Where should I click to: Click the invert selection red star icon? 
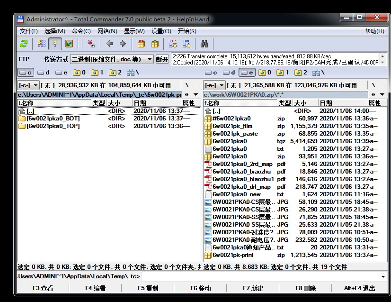click(91, 44)
